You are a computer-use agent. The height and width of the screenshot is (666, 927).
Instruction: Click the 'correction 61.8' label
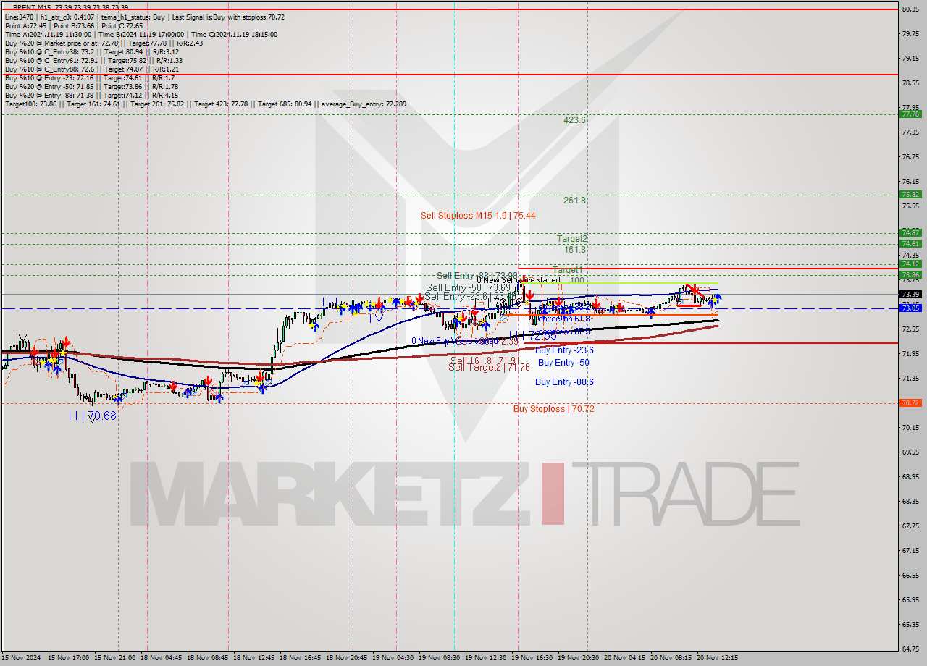tap(564, 319)
